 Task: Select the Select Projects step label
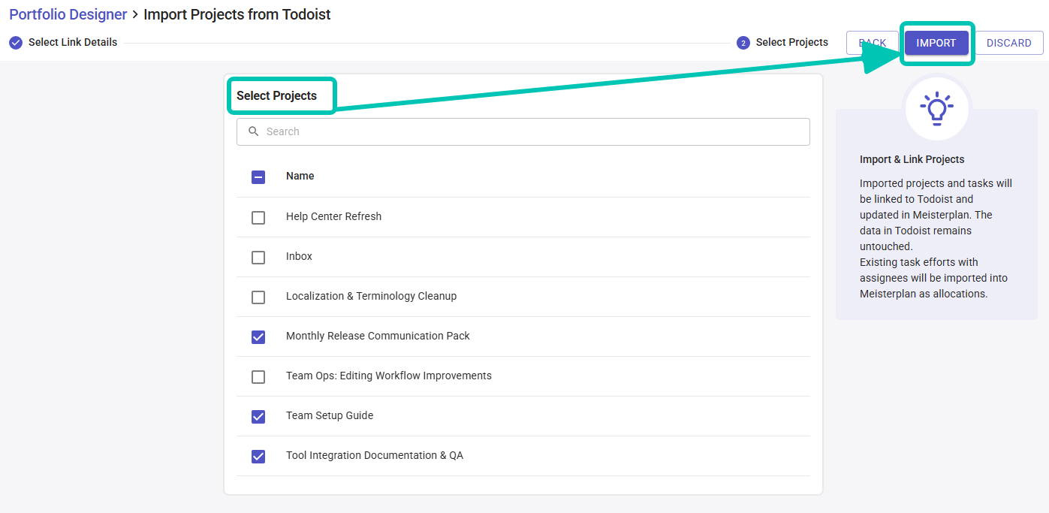coord(792,42)
